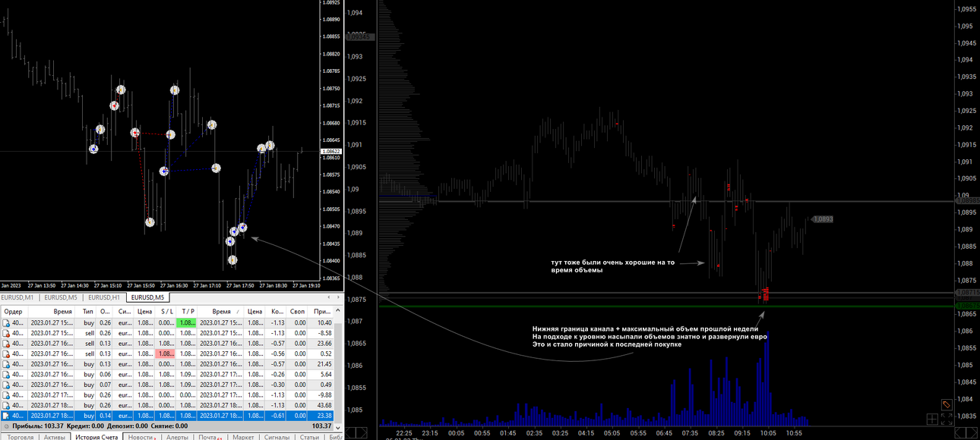Sort by the T / P column header
The width and height of the screenshot is (980, 440).
pyautogui.click(x=188, y=312)
